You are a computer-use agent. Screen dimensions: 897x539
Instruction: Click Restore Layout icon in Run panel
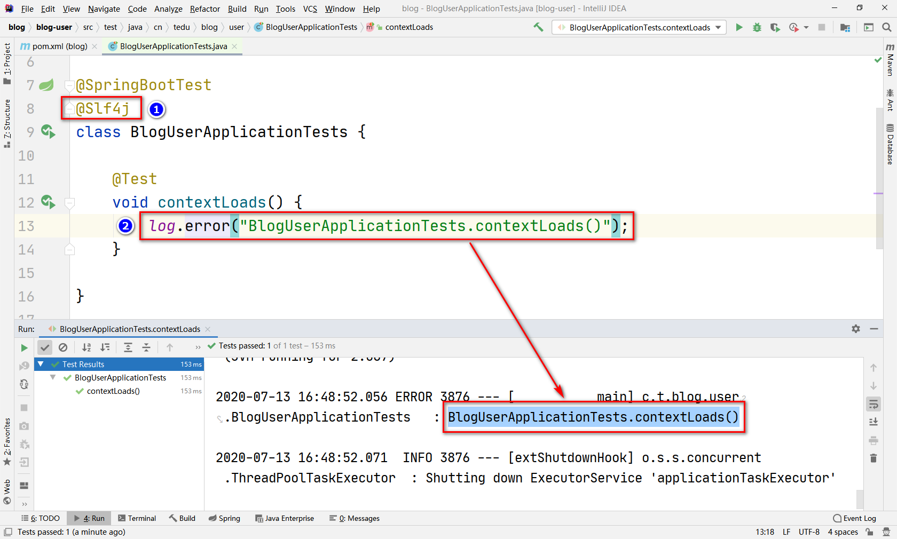[x=24, y=486]
